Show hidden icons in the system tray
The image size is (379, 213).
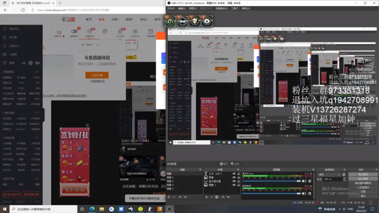click(340, 209)
